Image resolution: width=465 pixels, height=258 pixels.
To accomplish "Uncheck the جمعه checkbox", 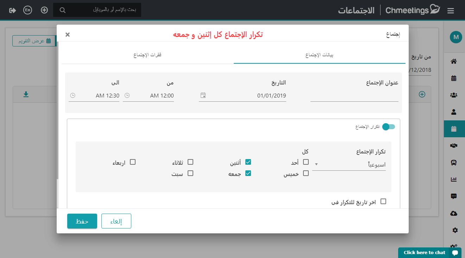I will [x=248, y=173].
